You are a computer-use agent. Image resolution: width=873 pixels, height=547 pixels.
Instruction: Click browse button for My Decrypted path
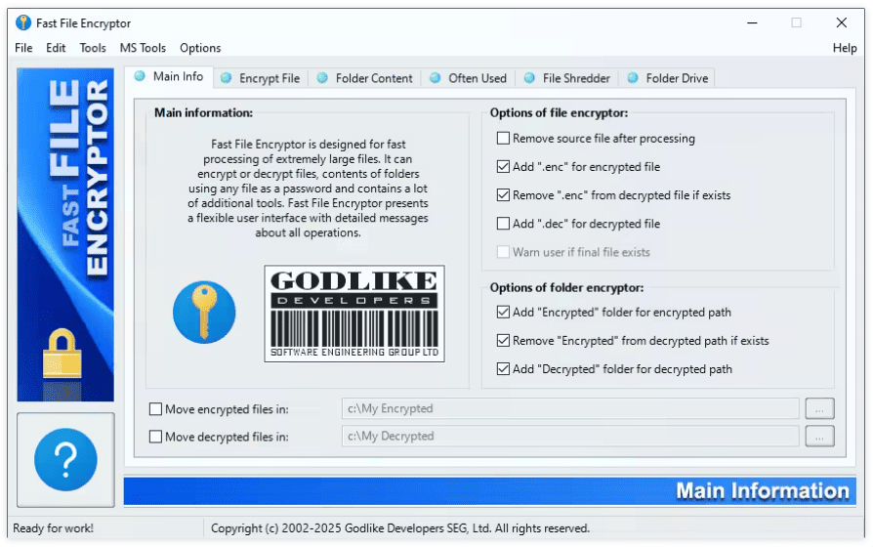pos(819,437)
